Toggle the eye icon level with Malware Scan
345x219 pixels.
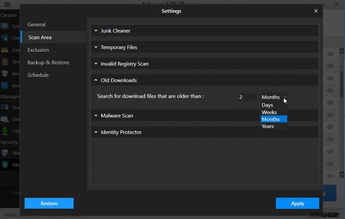(330, 115)
